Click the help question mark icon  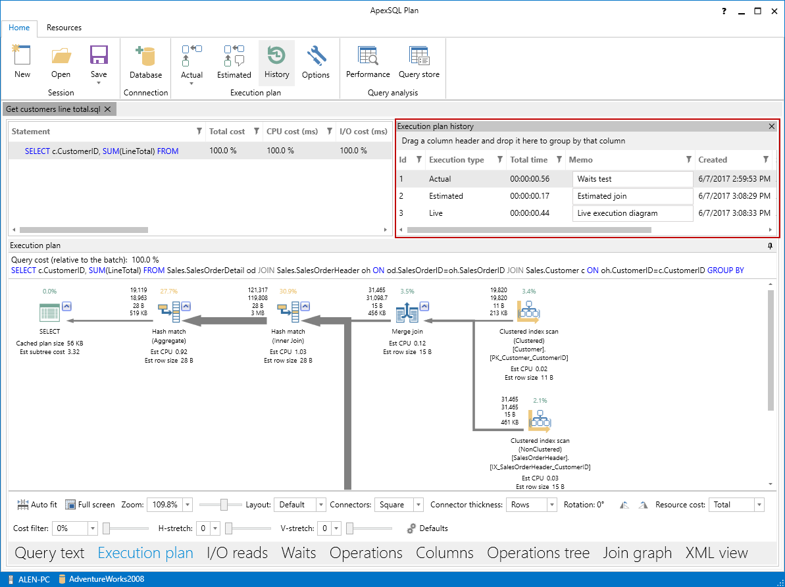pyautogui.click(x=724, y=11)
